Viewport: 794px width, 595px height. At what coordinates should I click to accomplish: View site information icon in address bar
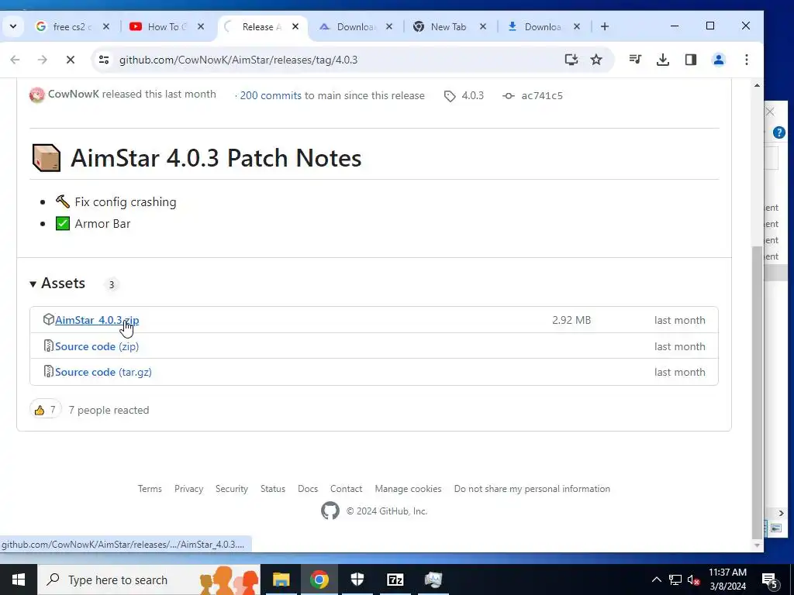point(104,60)
